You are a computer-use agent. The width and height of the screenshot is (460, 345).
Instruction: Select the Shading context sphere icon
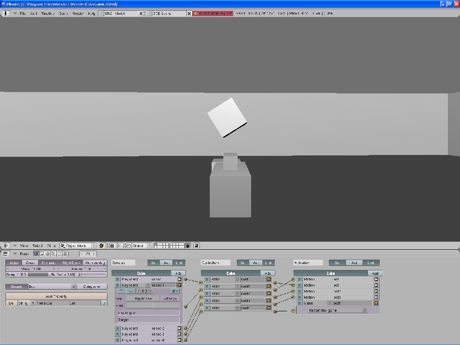point(48,254)
